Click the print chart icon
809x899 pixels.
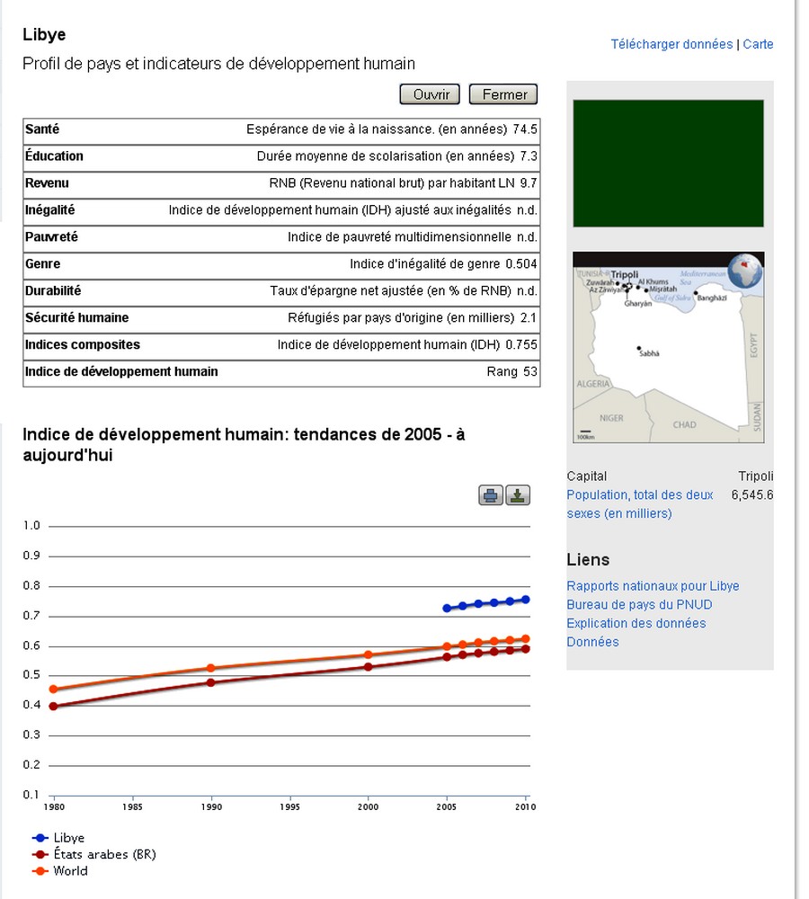tap(491, 494)
